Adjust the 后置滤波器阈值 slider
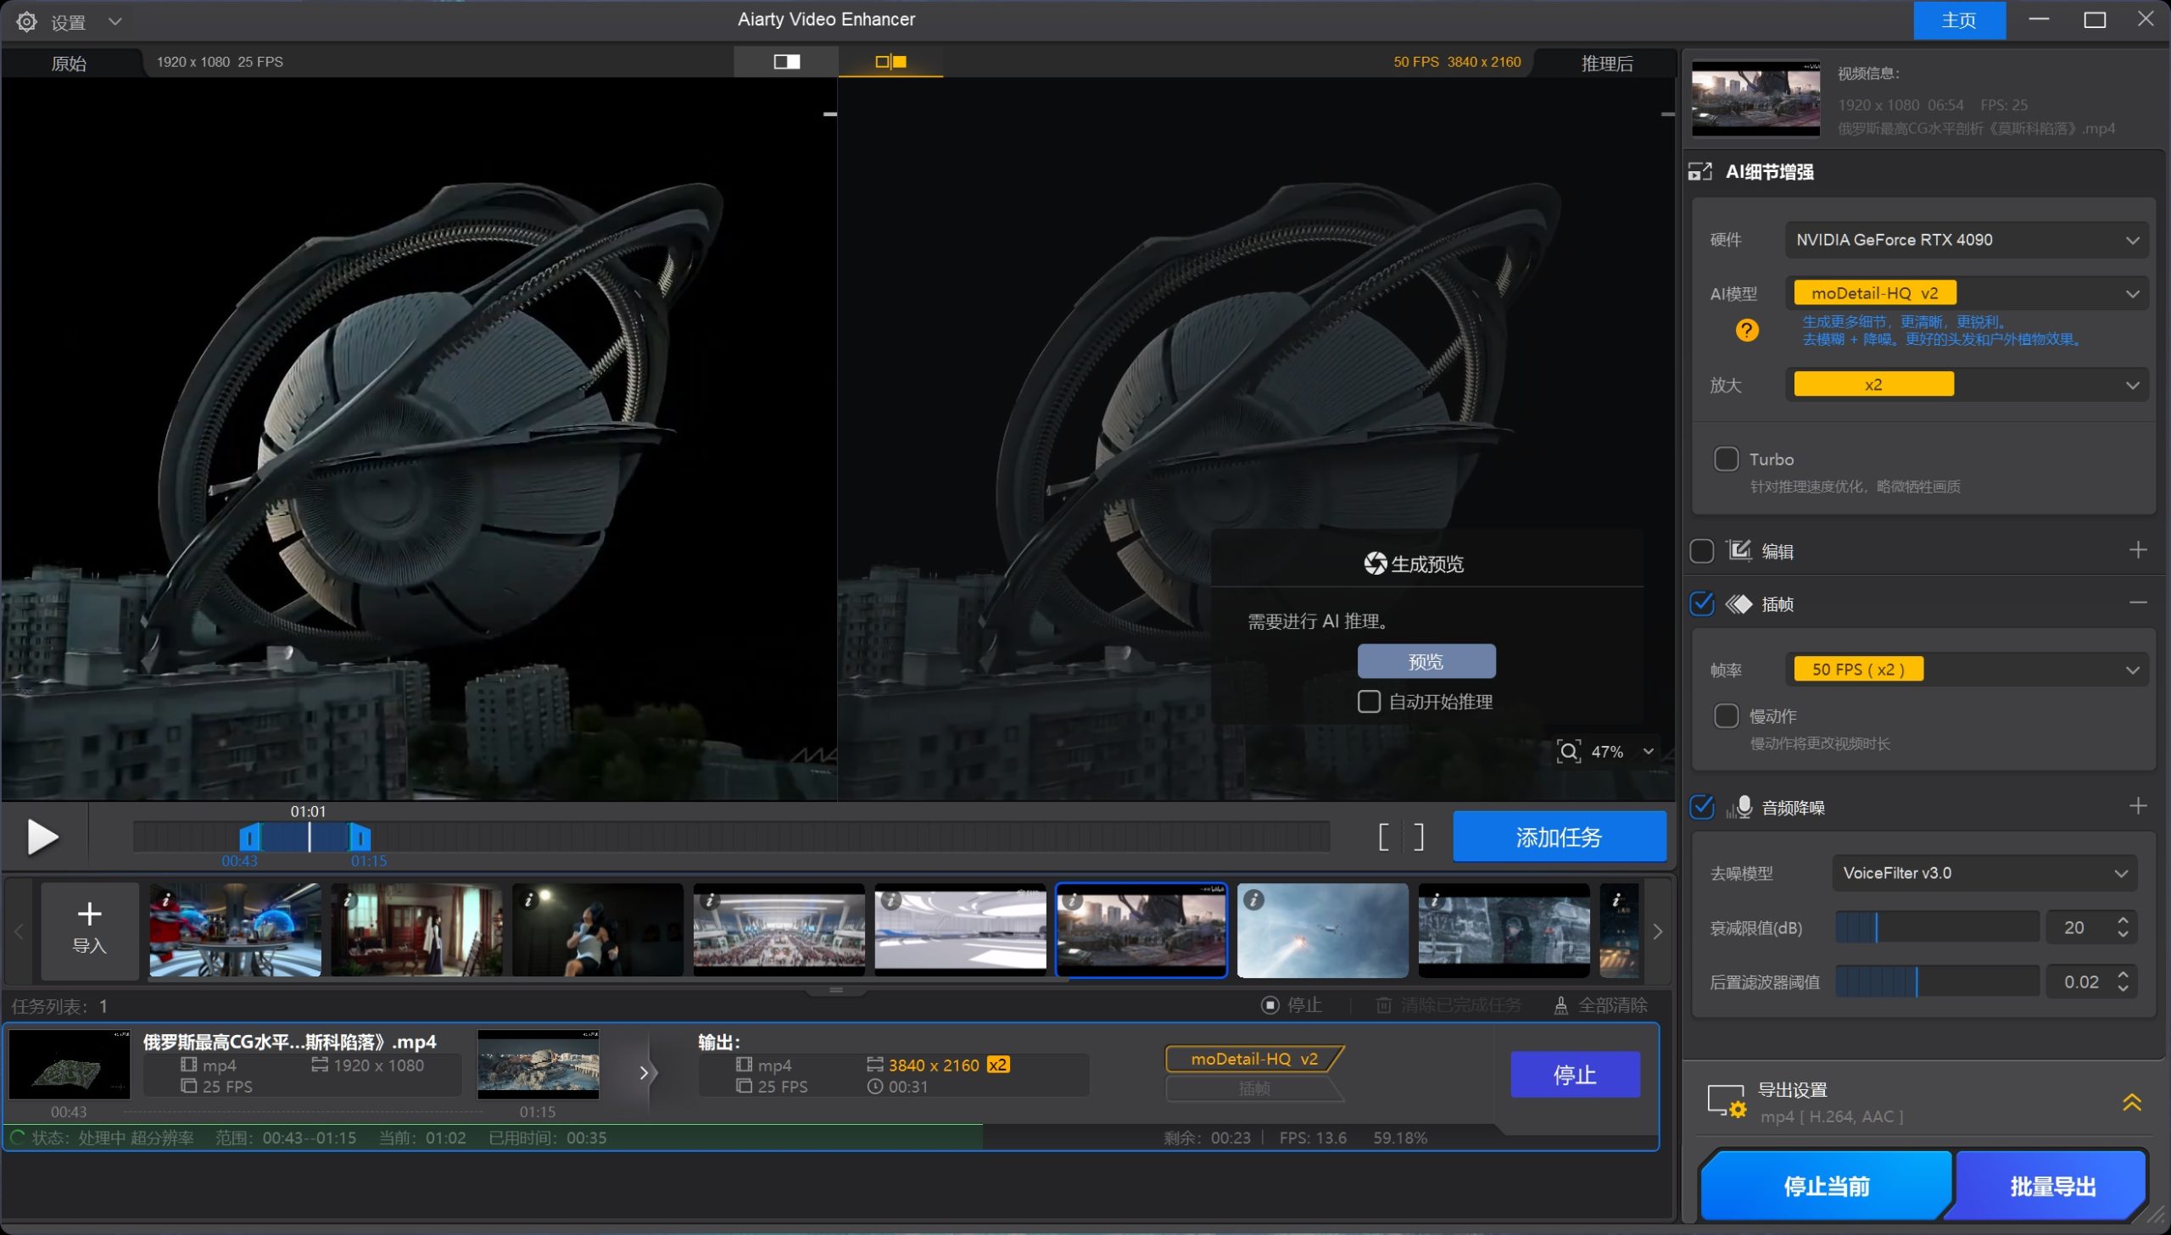2171x1235 pixels. click(x=1937, y=982)
